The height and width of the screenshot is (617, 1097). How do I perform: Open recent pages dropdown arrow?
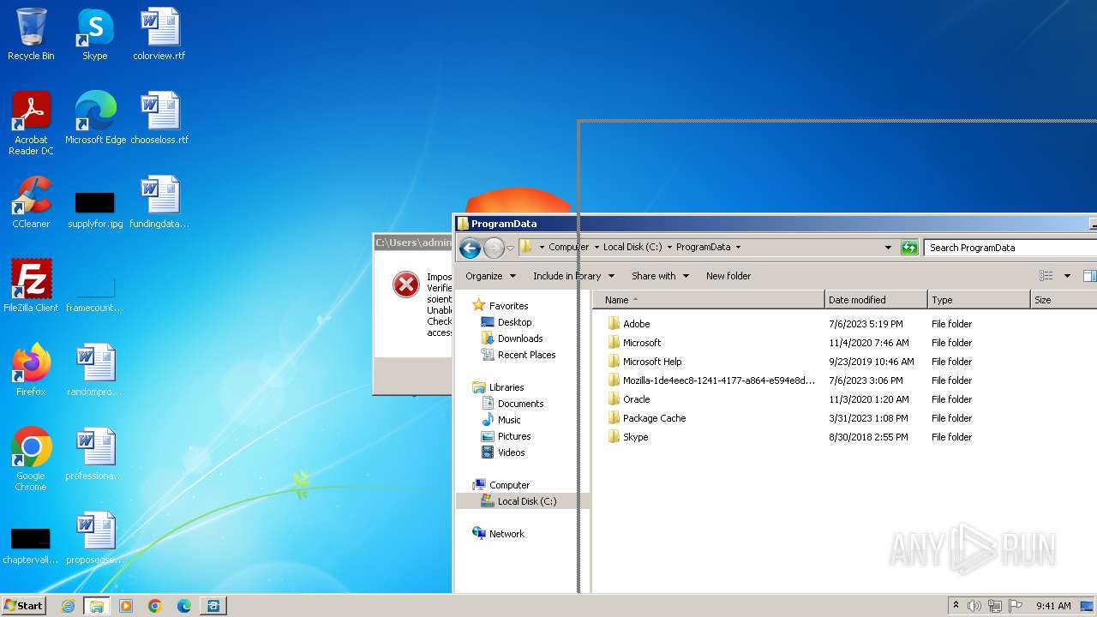[x=510, y=249]
